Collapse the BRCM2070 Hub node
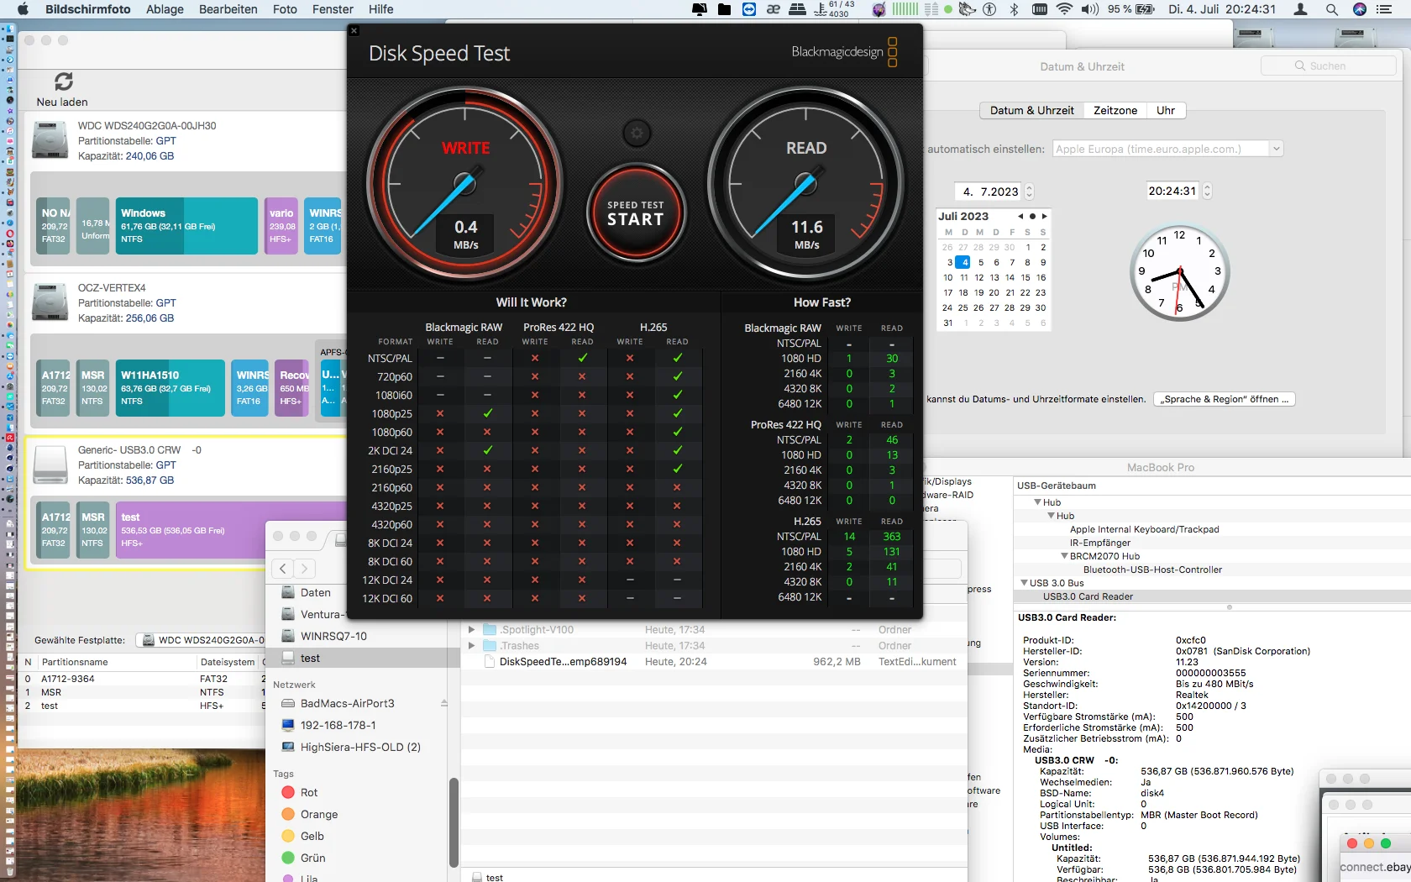The height and width of the screenshot is (882, 1411). [1064, 555]
